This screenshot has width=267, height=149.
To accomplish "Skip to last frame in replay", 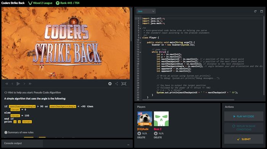I will click(30, 84).
